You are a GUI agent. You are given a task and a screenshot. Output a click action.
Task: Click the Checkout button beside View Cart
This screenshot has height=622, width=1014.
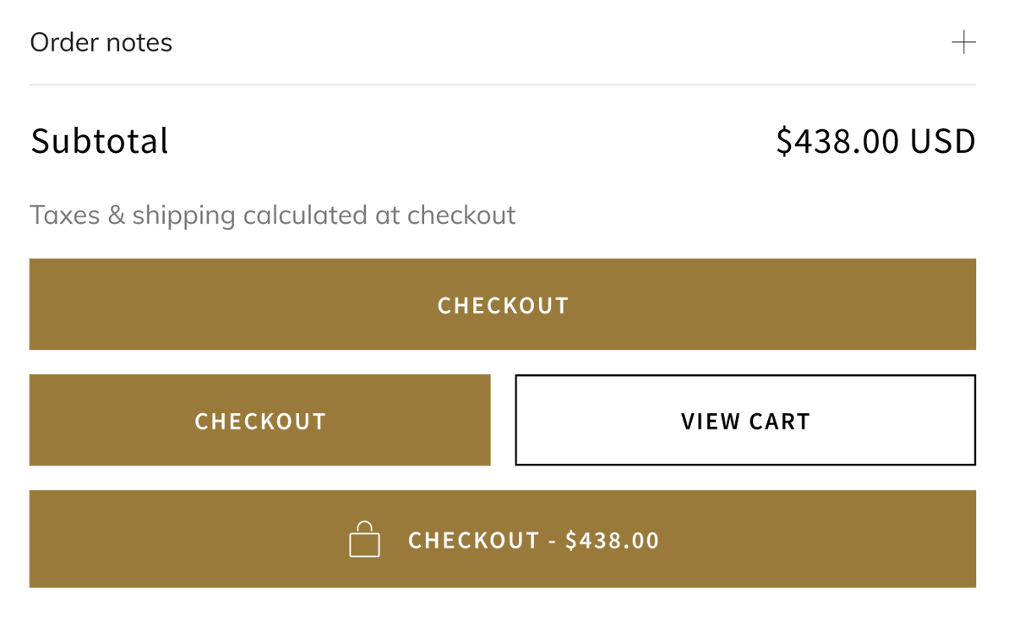point(259,420)
